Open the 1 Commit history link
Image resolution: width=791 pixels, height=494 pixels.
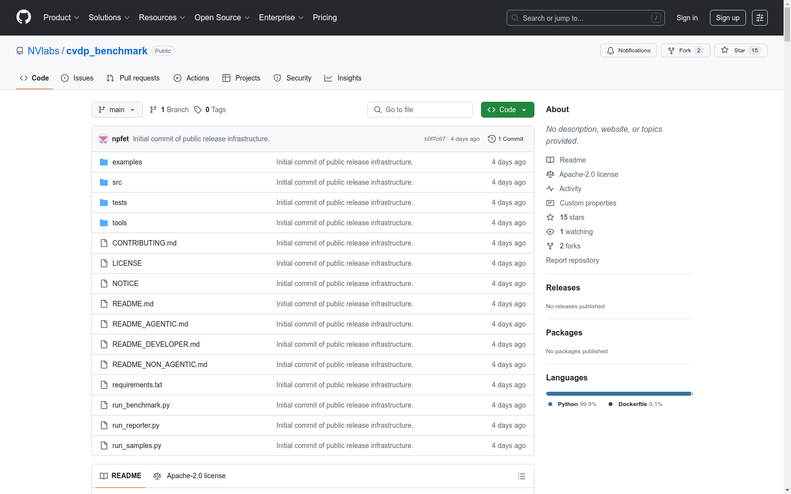coord(505,139)
